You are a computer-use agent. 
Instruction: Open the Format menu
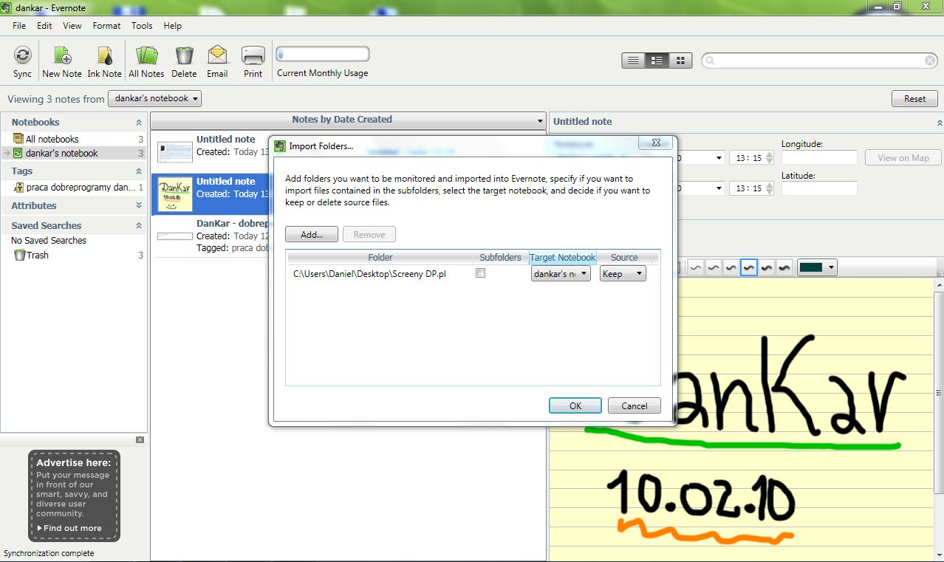pyautogui.click(x=106, y=25)
